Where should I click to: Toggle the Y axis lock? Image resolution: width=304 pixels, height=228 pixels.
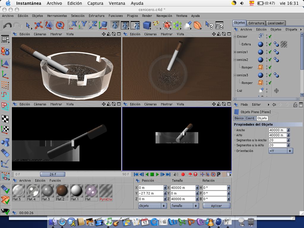coord(83,25)
